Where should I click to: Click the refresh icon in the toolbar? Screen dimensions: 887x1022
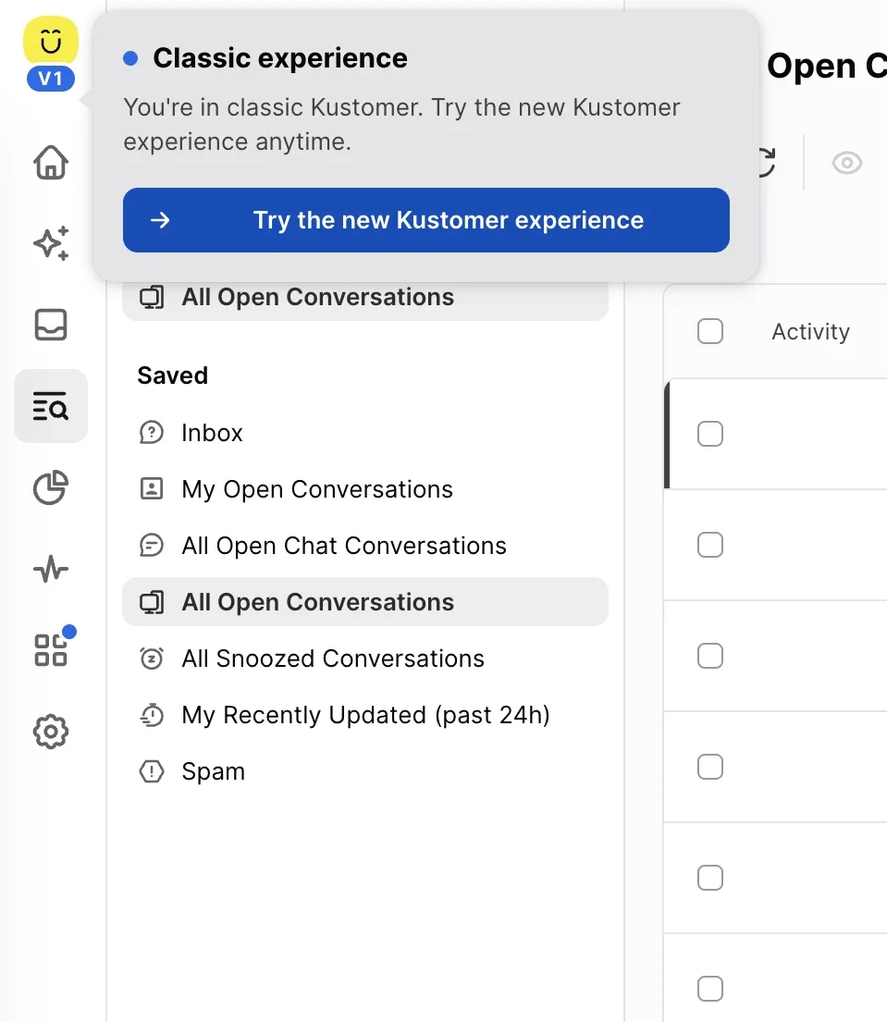(x=767, y=162)
